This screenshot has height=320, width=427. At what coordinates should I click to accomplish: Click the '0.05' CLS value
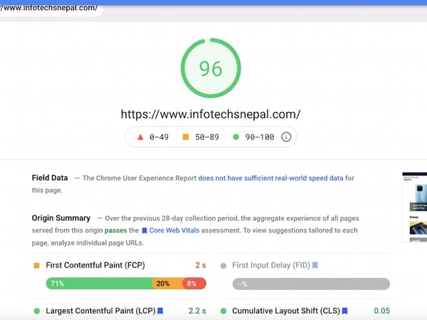point(382,311)
